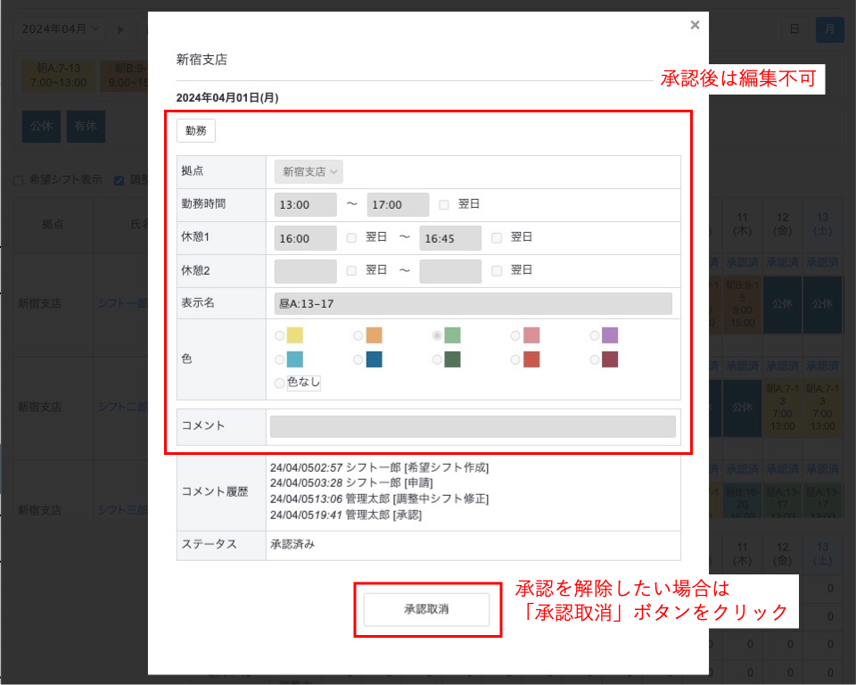Open the 2024年04月 month dropdown

coord(61,29)
